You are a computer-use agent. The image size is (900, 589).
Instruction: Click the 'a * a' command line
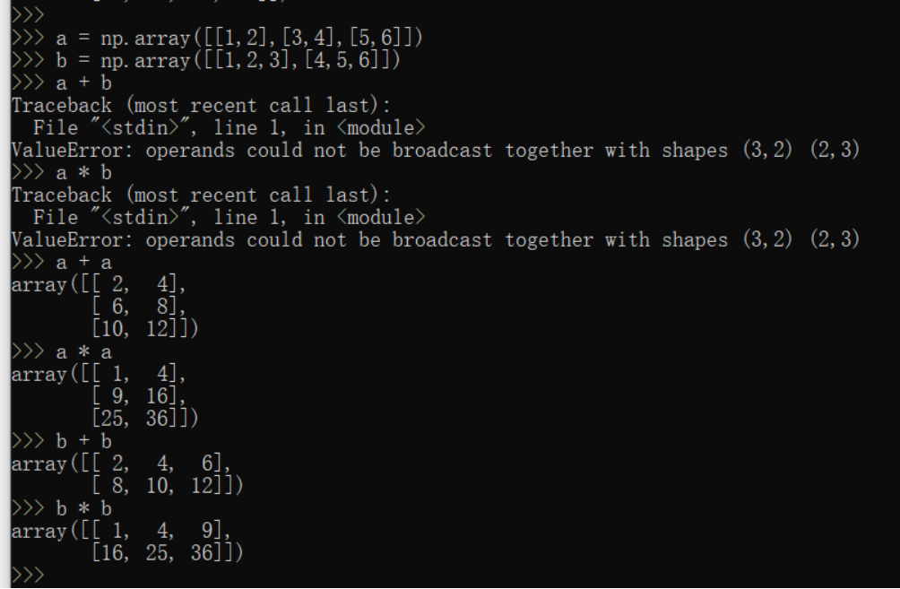click(62, 352)
